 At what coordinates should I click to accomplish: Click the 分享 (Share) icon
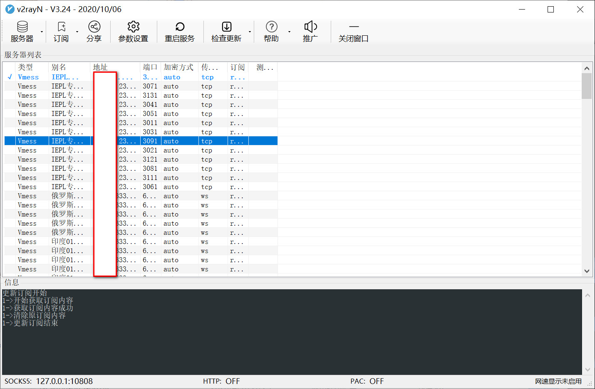point(94,27)
